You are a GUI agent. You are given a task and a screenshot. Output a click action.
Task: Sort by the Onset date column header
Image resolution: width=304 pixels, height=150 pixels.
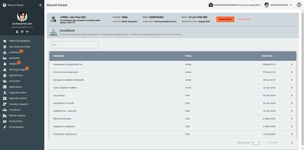(x=267, y=56)
